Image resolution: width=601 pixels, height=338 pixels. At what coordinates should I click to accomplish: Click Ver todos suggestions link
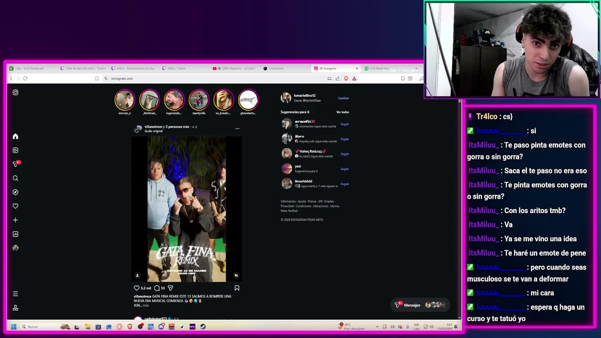[342, 112]
